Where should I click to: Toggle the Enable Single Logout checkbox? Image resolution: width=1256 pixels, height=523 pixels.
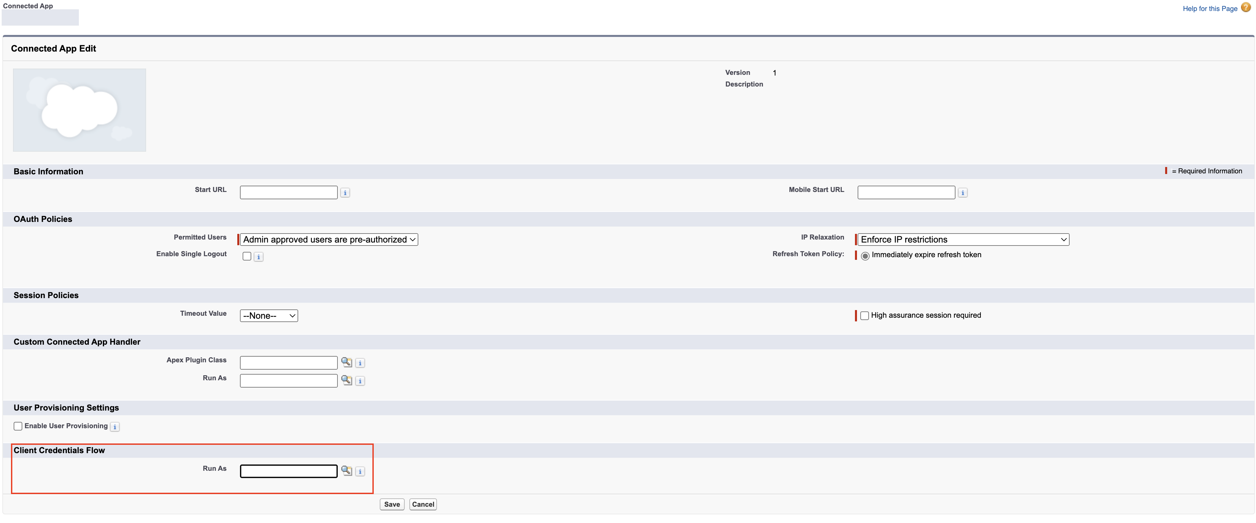(x=247, y=257)
